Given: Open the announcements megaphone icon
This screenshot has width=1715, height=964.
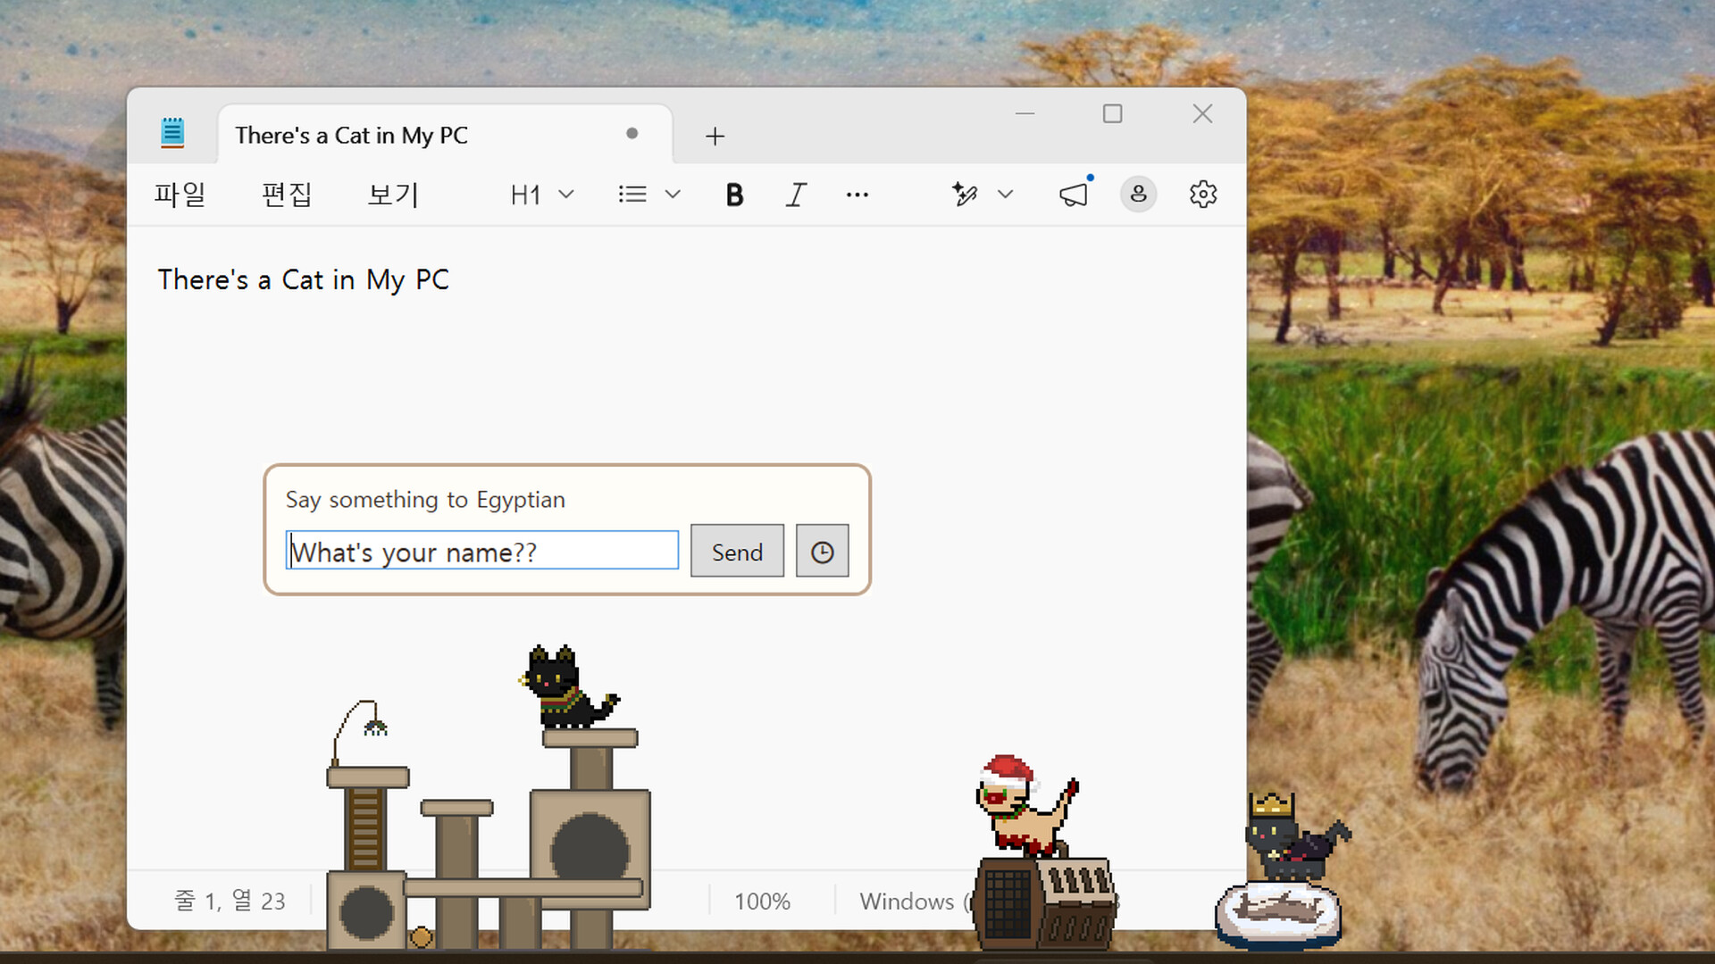Looking at the screenshot, I should point(1074,194).
